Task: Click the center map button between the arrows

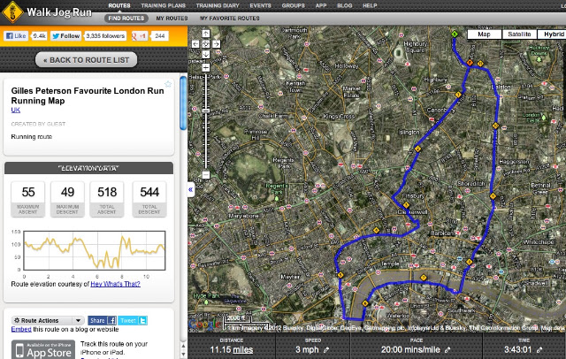Action: [x=206, y=44]
